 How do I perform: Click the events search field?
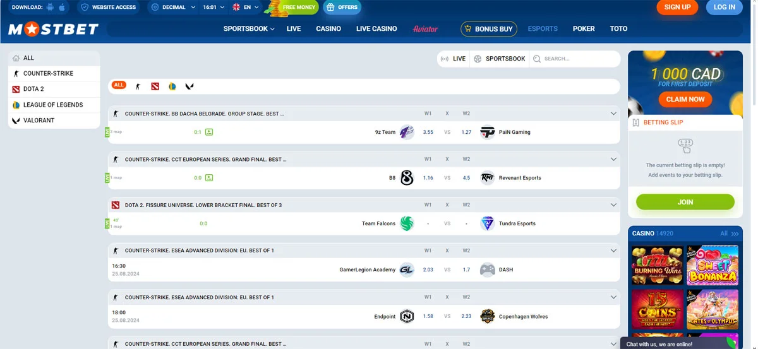tap(578, 59)
